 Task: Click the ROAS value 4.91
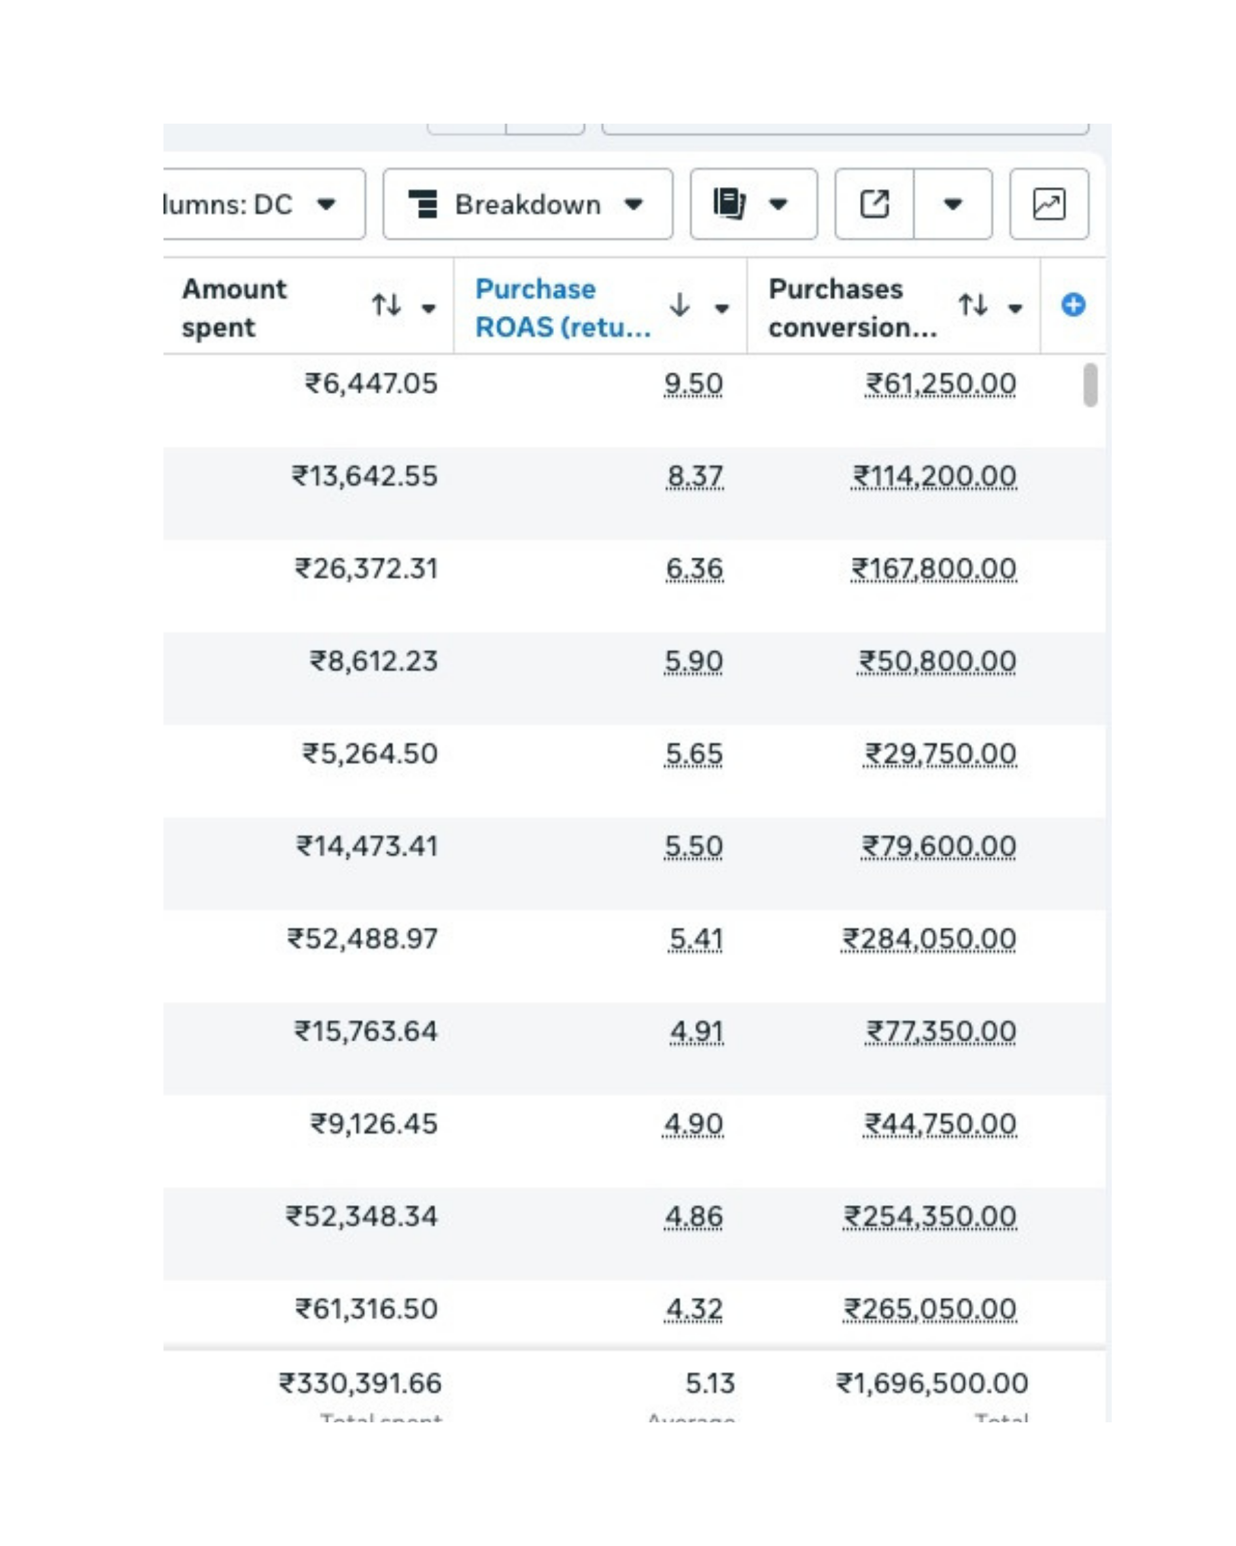click(x=696, y=1031)
